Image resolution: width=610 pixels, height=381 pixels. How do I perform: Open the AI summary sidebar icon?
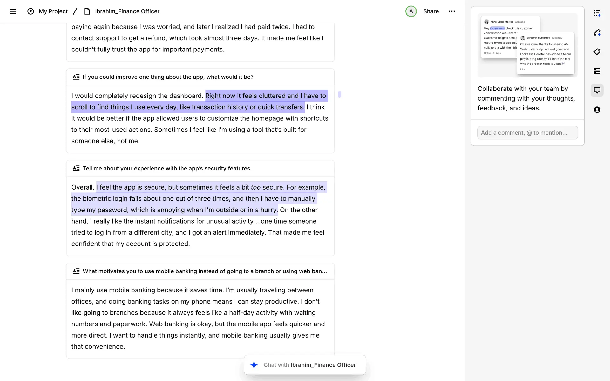597,13
